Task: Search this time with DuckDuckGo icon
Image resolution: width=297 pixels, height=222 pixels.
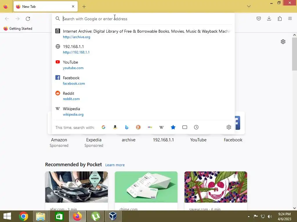Action: (138, 127)
